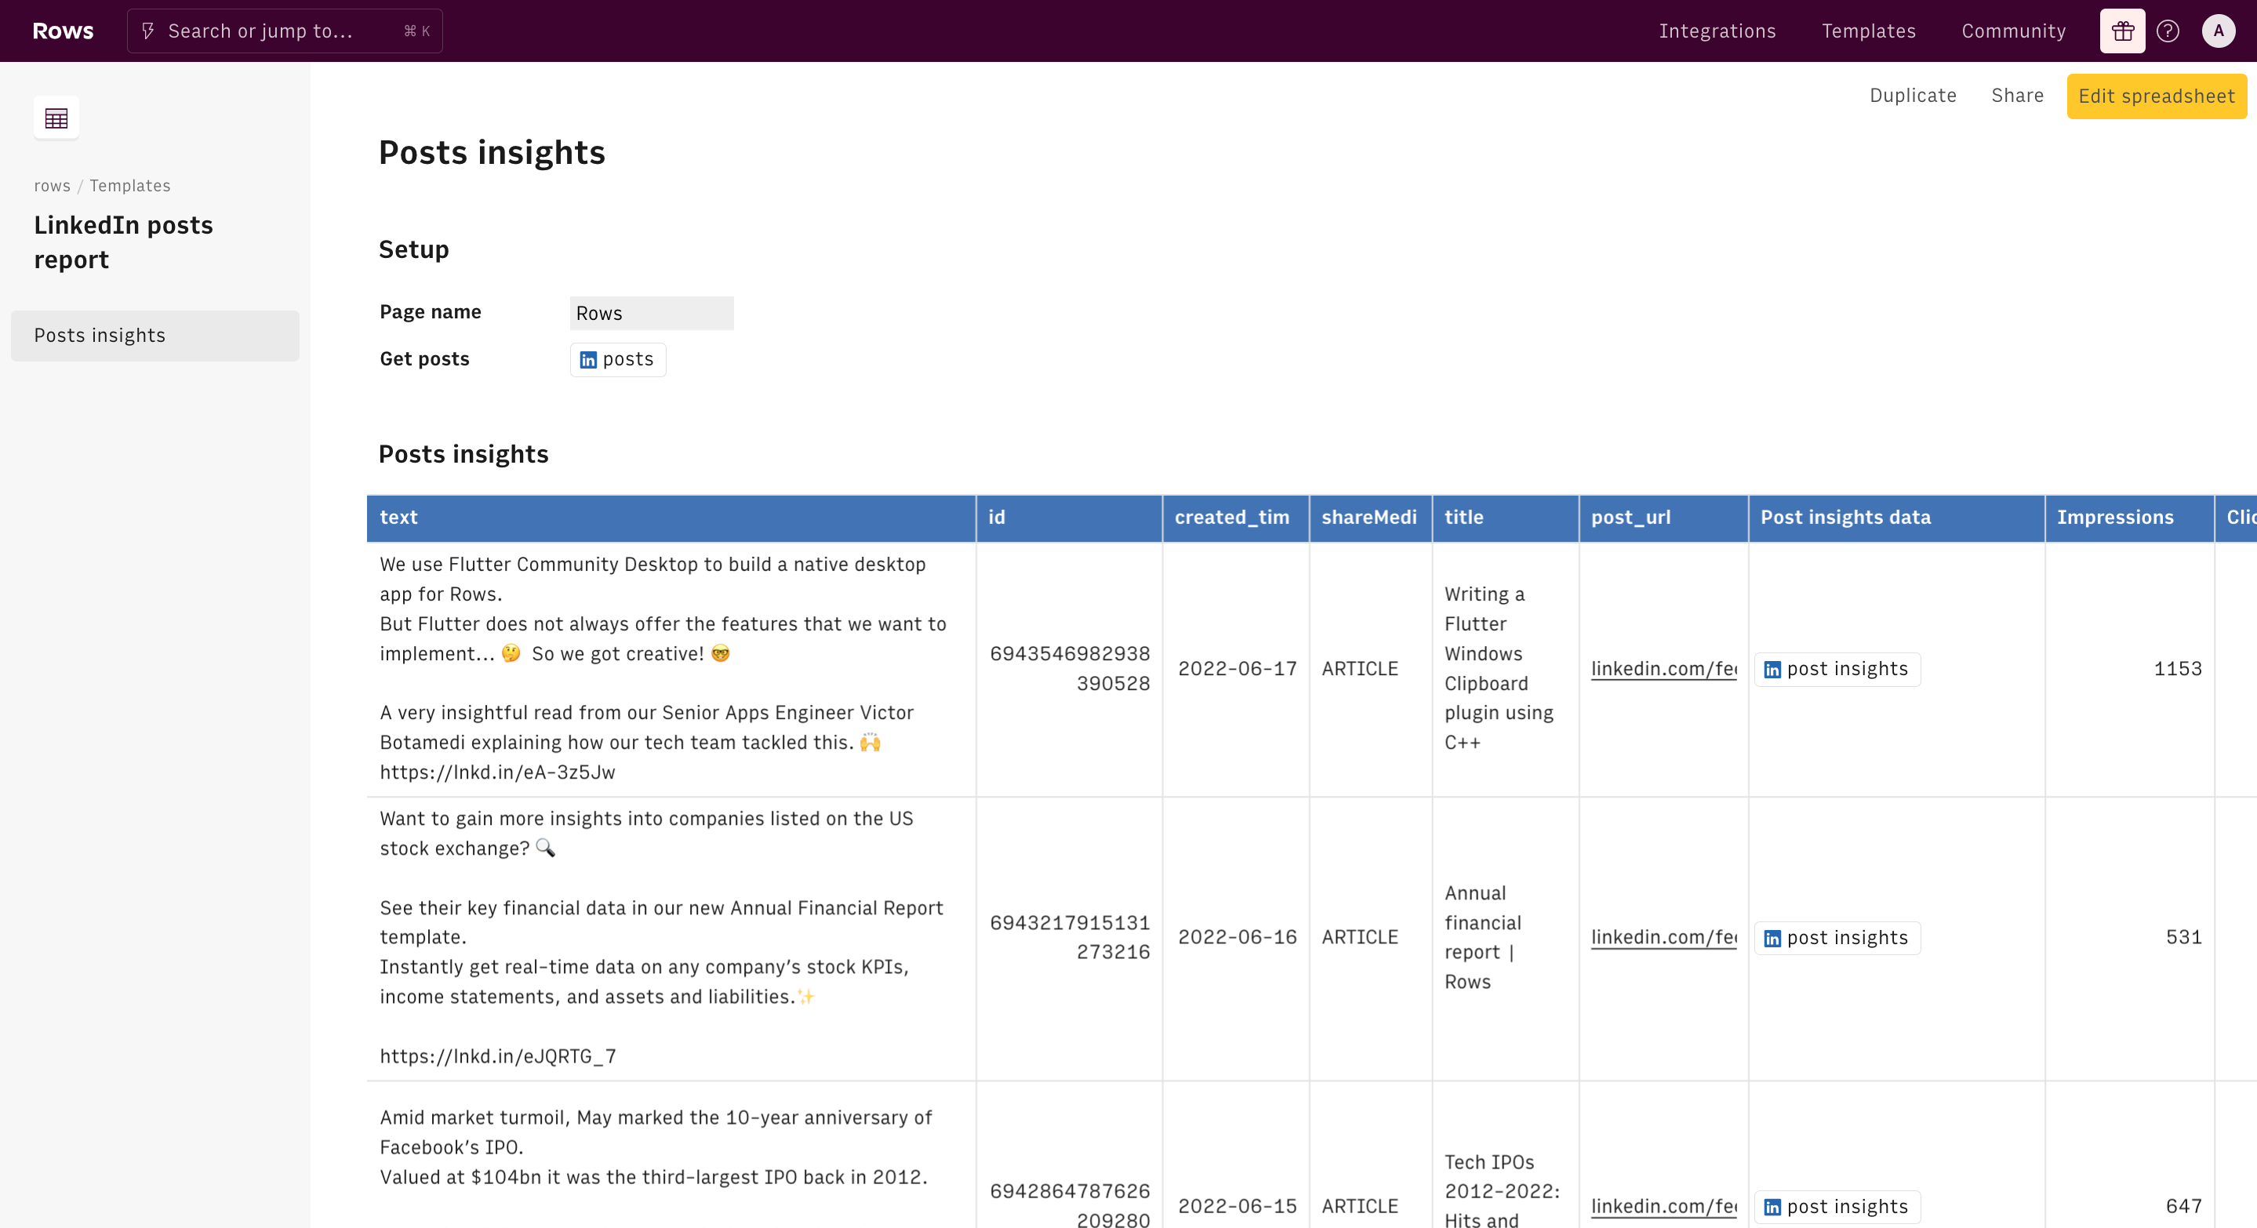This screenshot has width=2257, height=1228.
Task: Open Templates in top navigation
Action: coord(1868,31)
